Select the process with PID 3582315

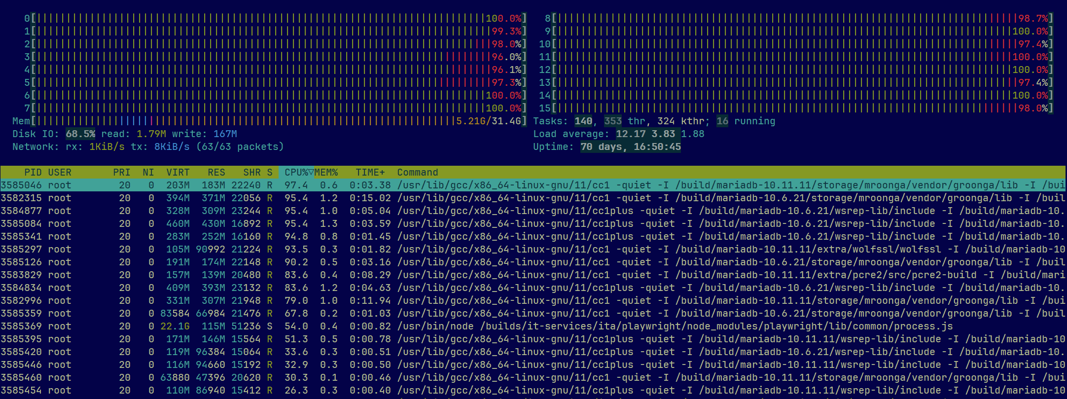(x=533, y=198)
